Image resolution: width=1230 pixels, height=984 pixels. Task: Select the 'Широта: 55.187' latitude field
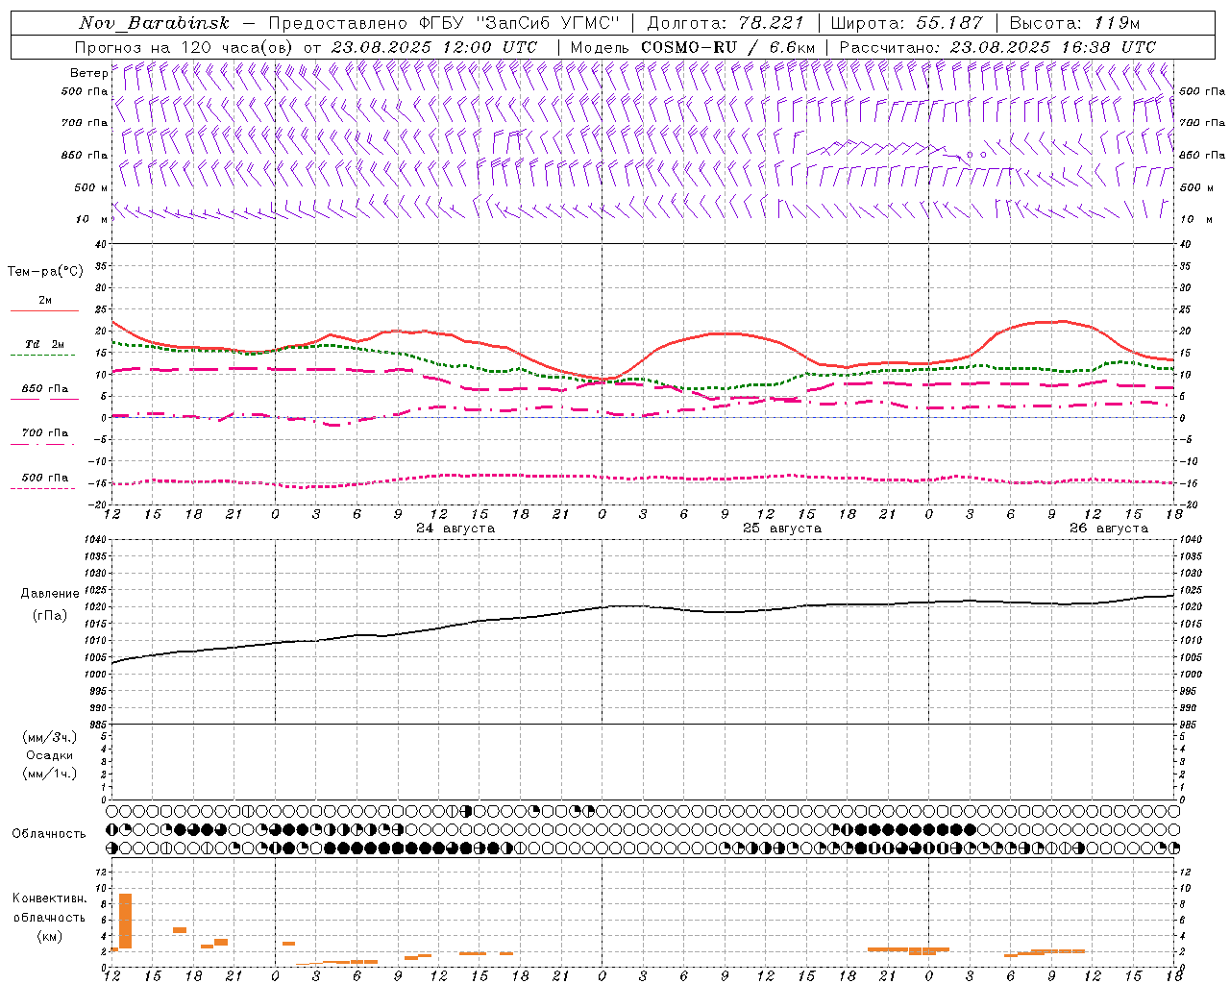[907, 23]
